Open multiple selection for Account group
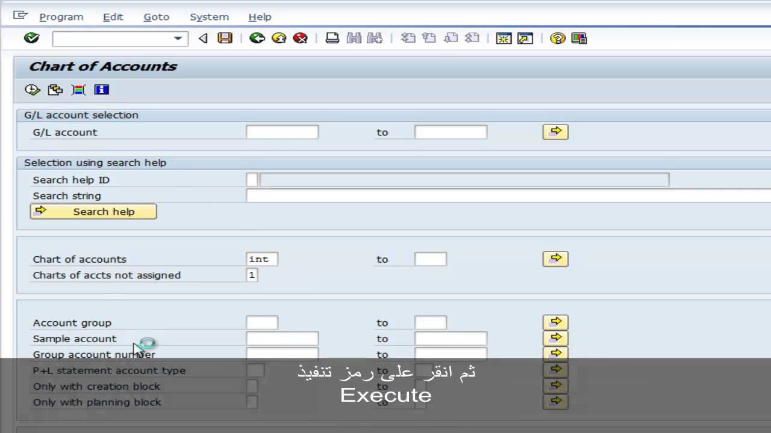 (x=555, y=322)
